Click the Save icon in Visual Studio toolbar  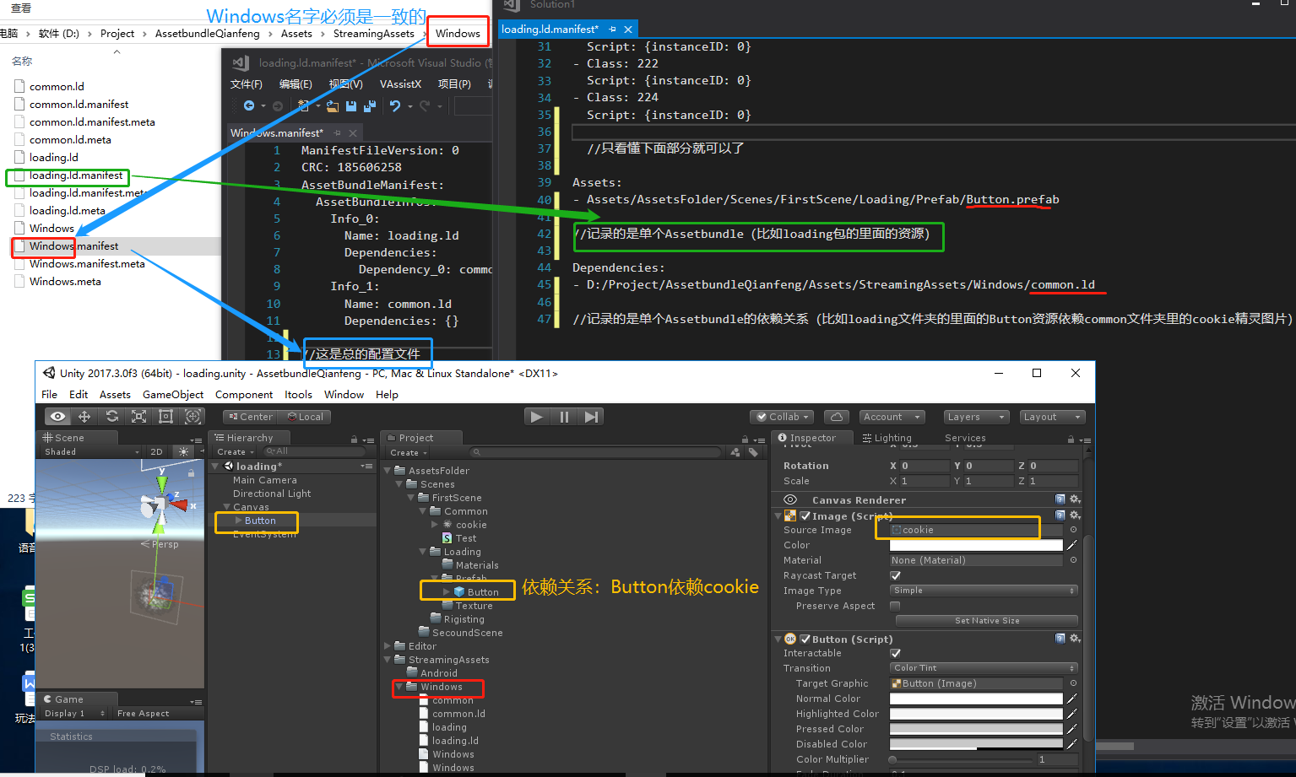click(x=350, y=105)
